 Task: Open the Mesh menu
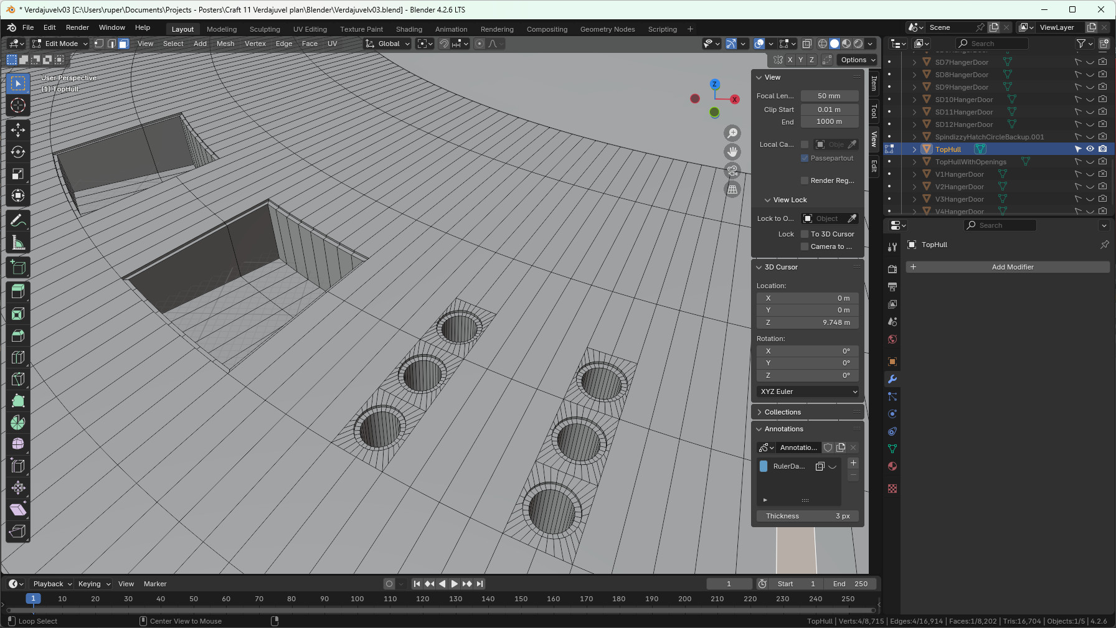[x=225, y=44]
